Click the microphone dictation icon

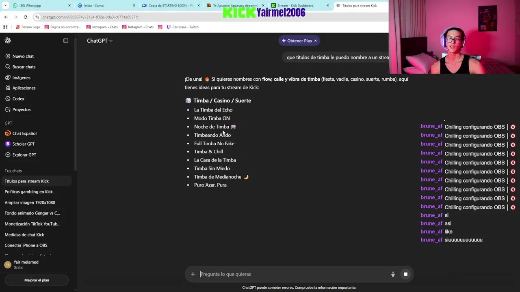click(393, 274)
